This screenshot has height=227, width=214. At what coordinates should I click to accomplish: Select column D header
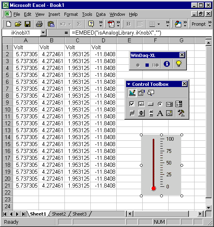[x=103, y=40]
